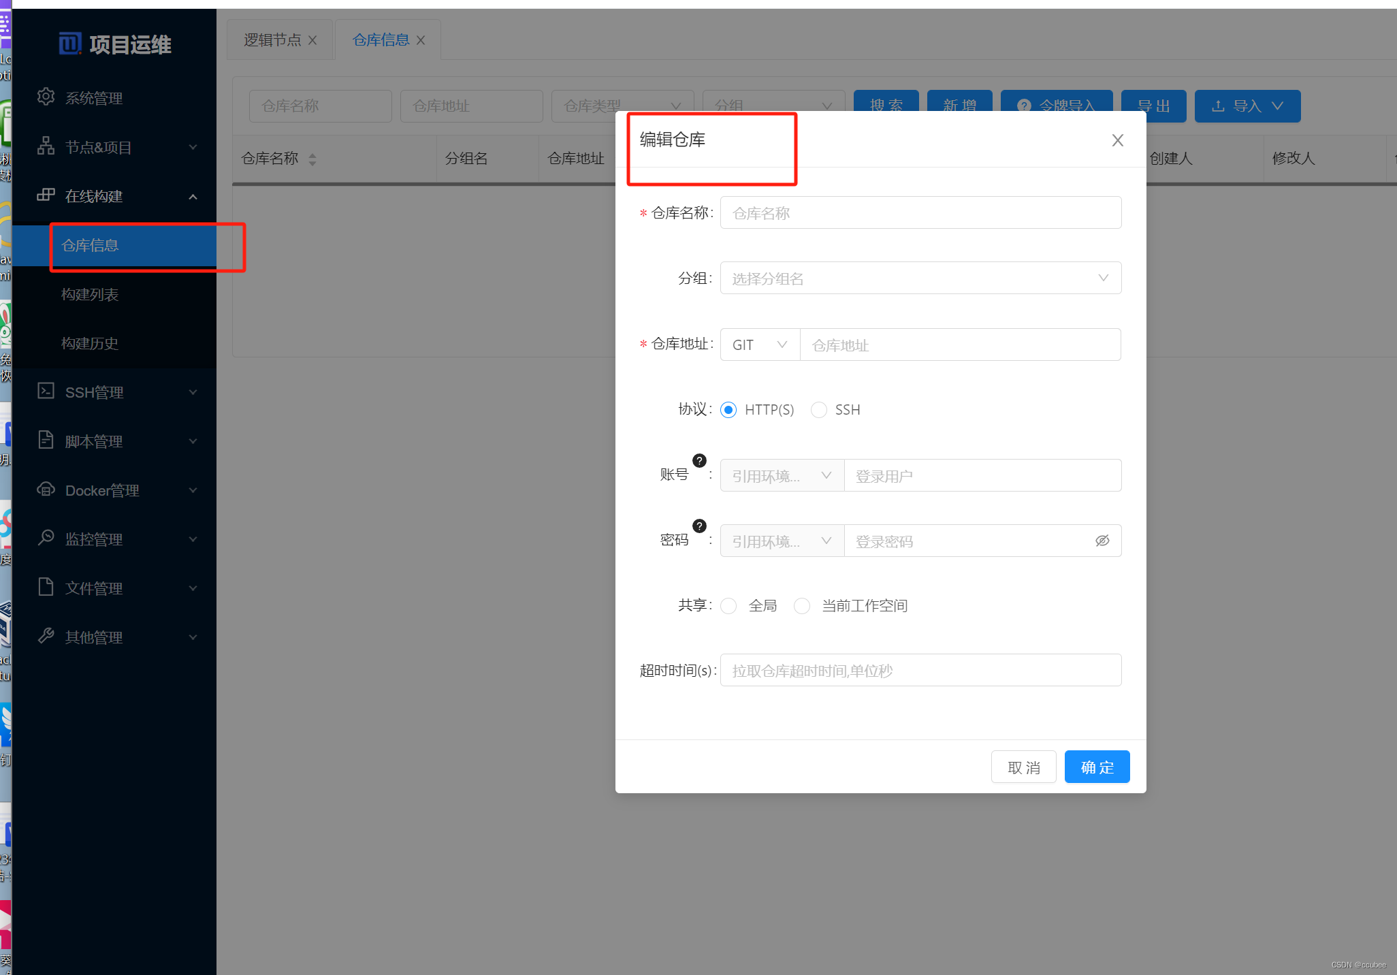The image size is (1397, 975).
Task: Click the 其他管理 wrench icon
Action: coord(46,636)
